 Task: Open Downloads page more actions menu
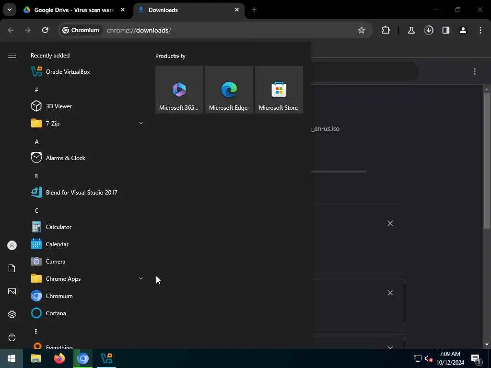(x=475, y=72)
